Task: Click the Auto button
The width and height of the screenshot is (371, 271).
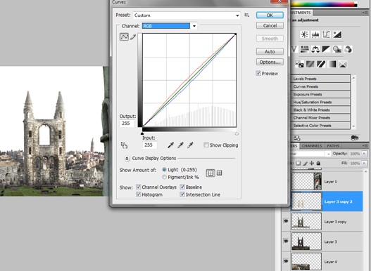Action: tap(270, 51)
